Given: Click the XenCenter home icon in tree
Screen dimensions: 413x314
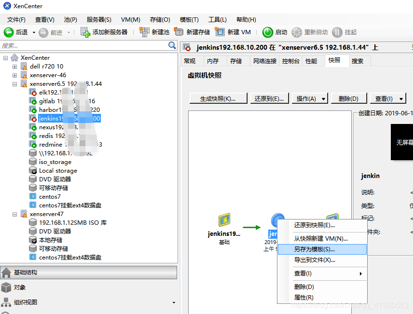Looking at the screenshot, I should click(14, 58).
